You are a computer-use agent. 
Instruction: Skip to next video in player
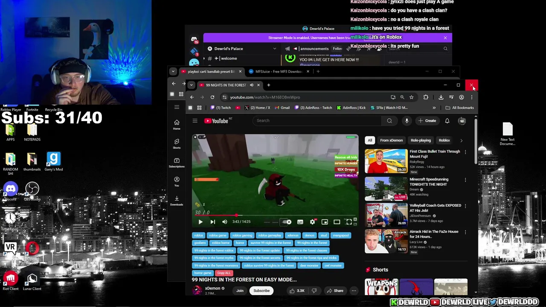coord(212,222)
